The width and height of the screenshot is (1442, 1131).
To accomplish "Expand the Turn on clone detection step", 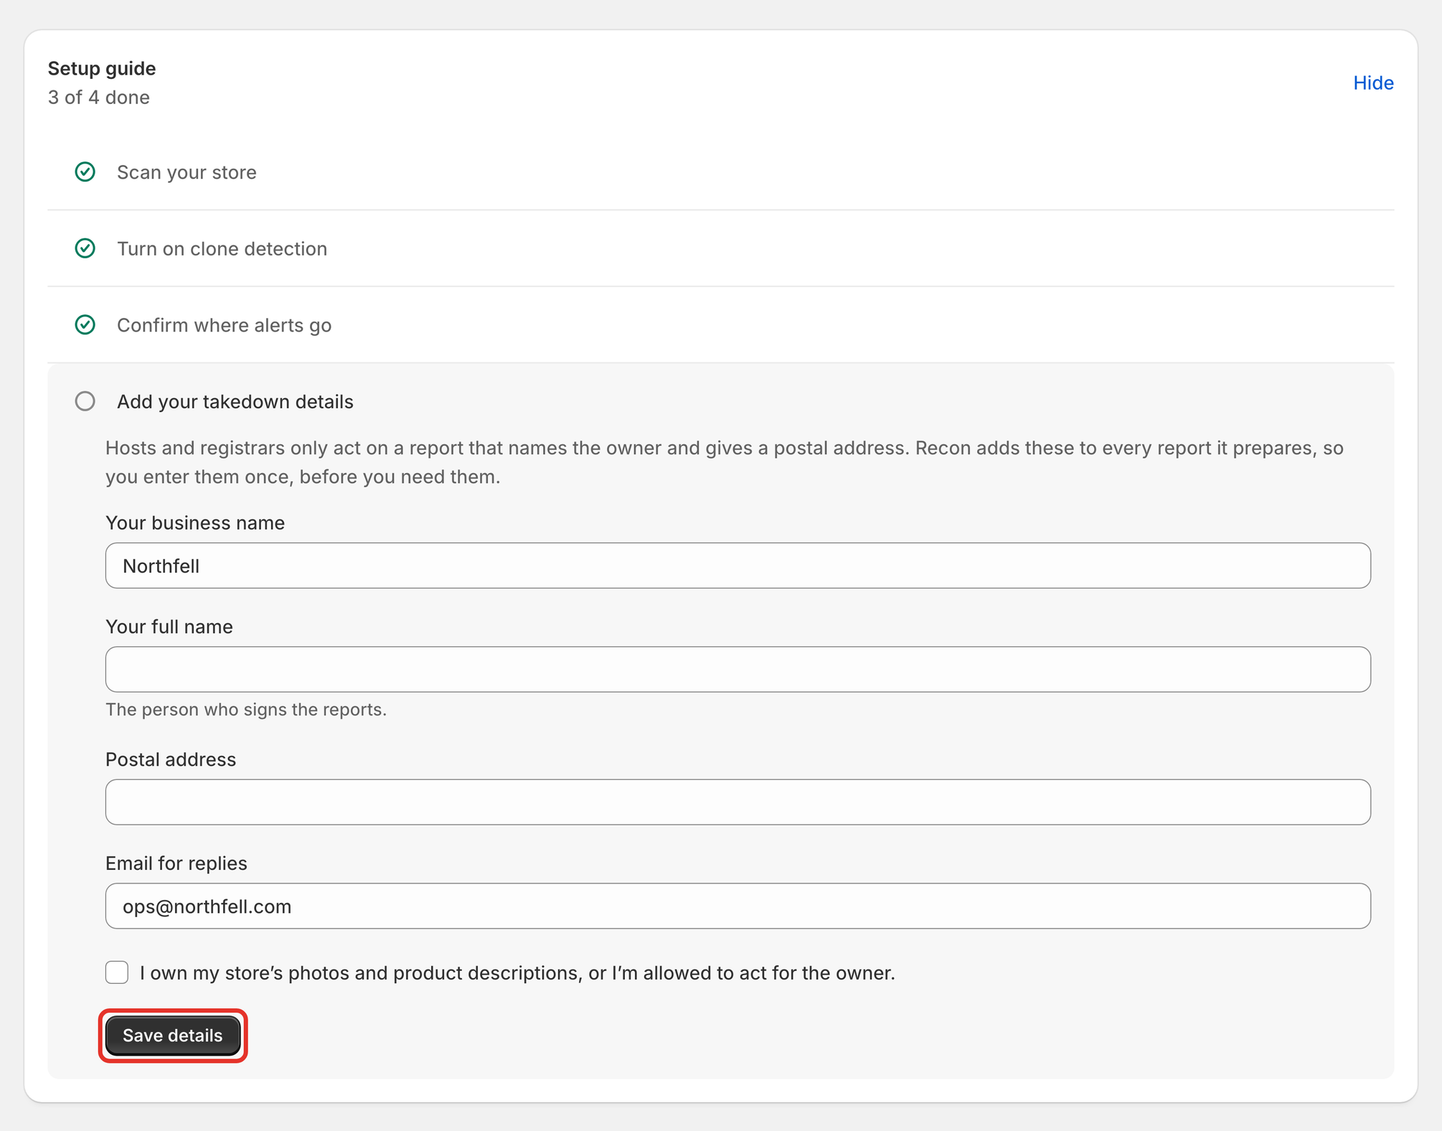I will tap(721, 248).
